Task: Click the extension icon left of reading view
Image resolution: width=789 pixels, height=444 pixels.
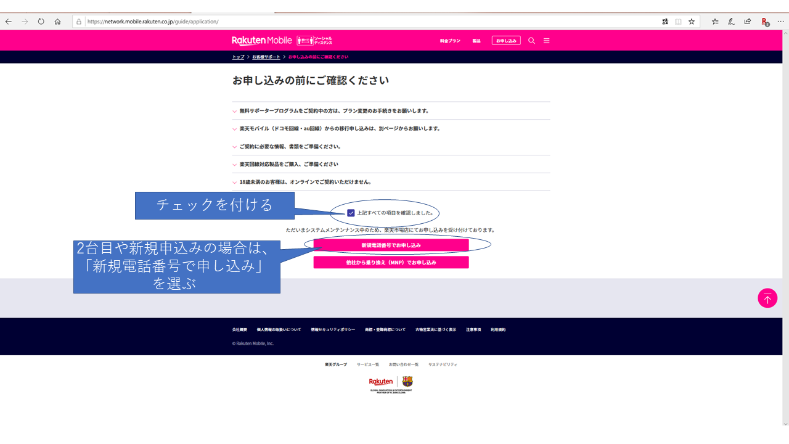Action: pyautogui.click(x=665, y=22)
